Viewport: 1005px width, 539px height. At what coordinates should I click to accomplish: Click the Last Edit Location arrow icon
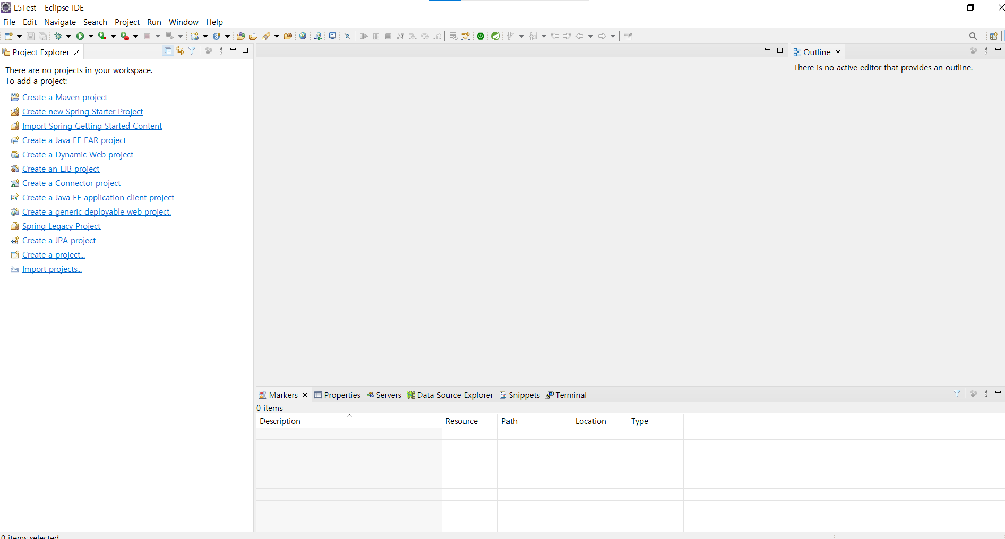pos(555,36)
